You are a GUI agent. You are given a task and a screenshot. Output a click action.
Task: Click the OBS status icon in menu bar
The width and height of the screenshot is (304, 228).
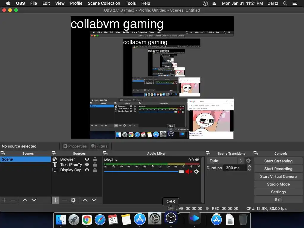tap(205, 3)
